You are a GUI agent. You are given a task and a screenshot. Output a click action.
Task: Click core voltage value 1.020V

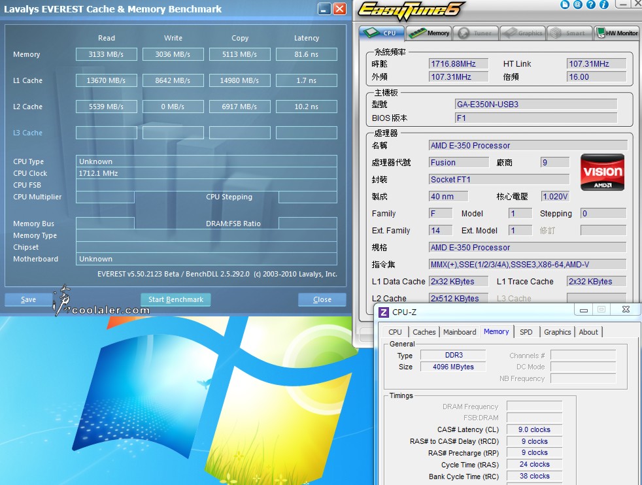[x=555, y=197]
